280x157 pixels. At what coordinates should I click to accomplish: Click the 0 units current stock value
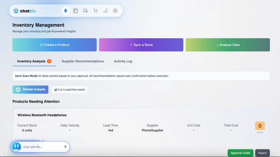tap(27, 130)
